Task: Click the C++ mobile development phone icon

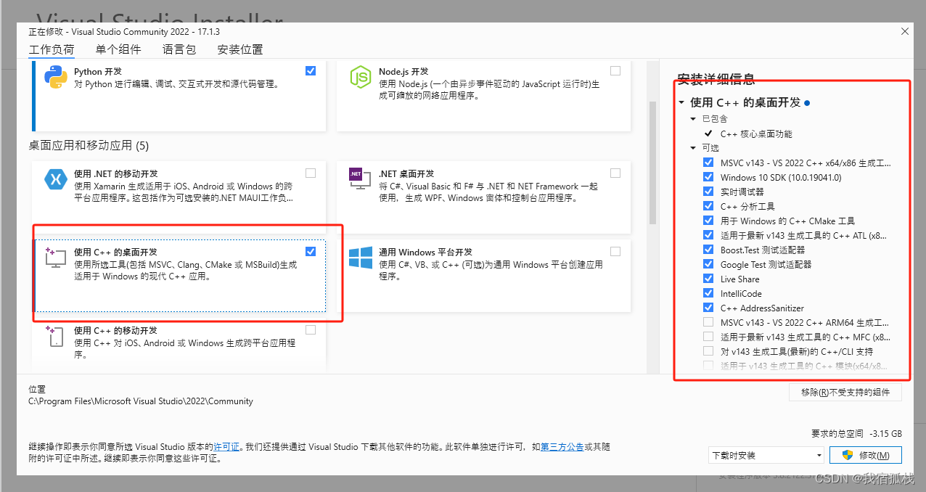Action: click(56, 335)
